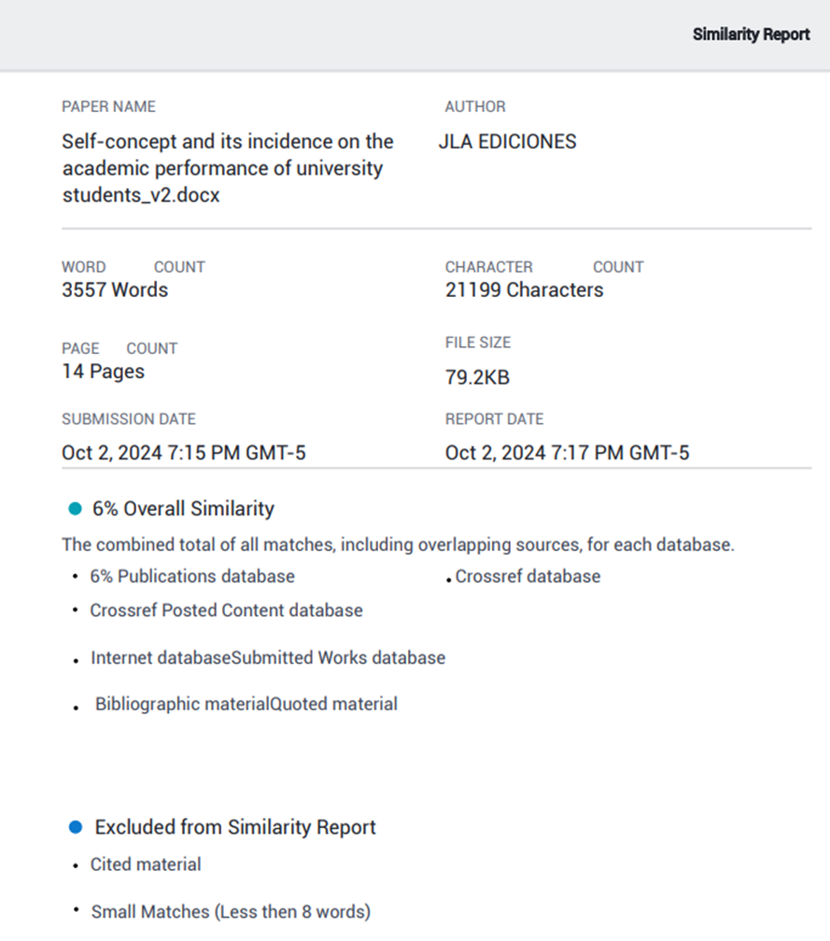Viewport: 830px width, 941px height.
Task: Click the report date Oct 2, 2024 7:17 PM
Action: tap(567, 454)
